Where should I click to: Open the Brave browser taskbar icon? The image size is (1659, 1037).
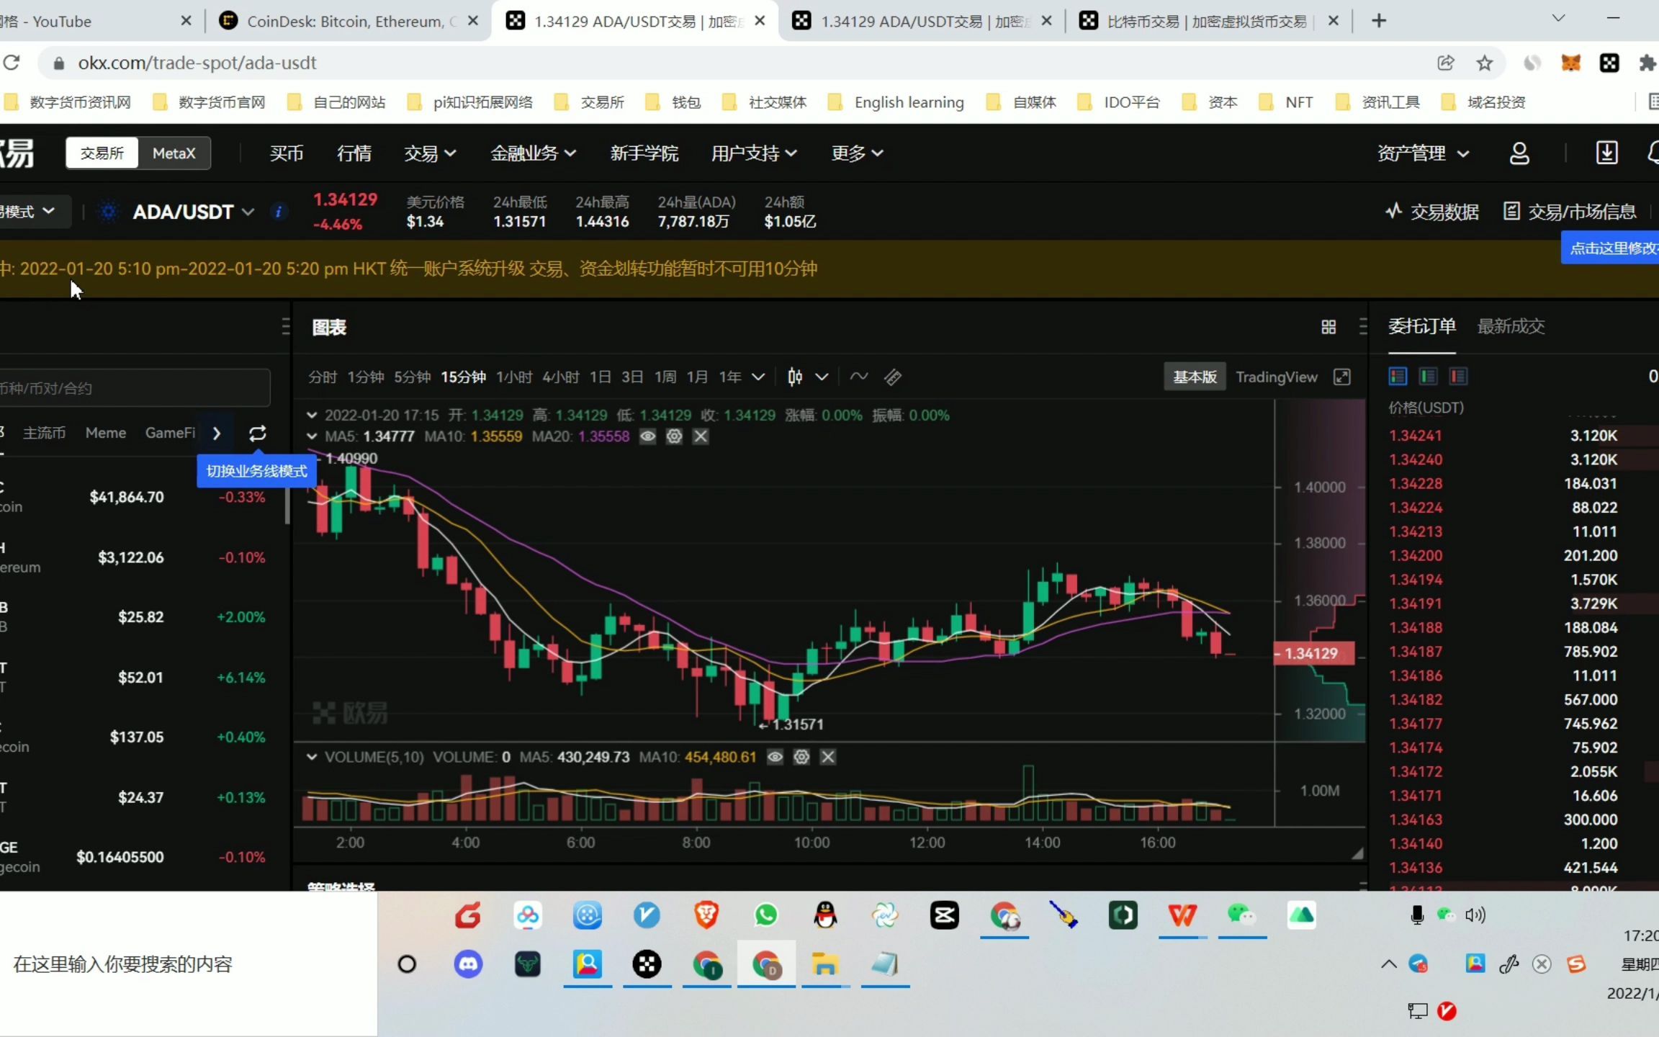706,915
